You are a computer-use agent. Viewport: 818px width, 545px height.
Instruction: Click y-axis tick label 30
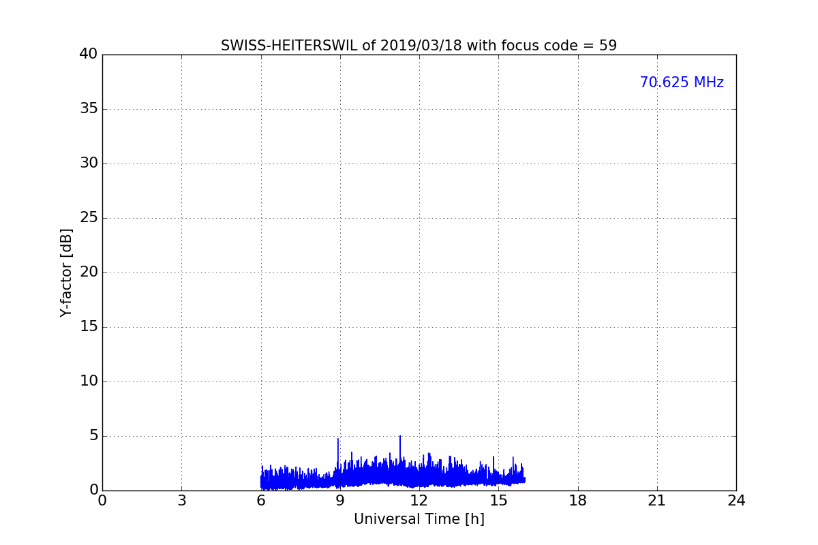(x=89, y=163)
